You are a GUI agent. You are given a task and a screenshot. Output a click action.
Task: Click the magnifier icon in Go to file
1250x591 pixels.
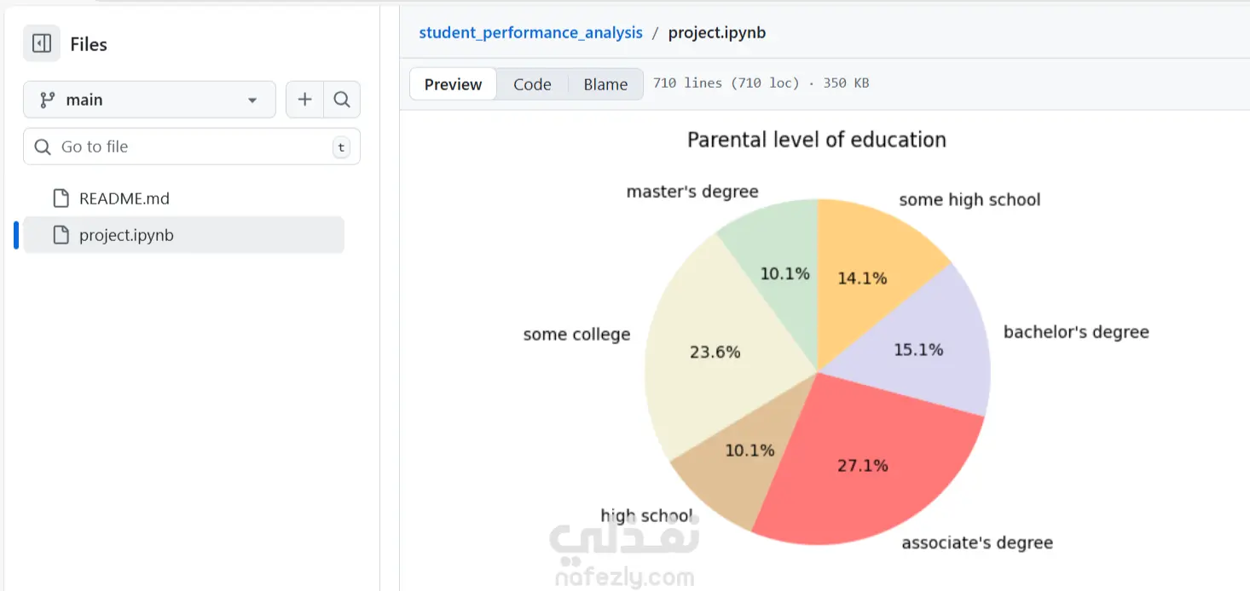pyautogui.click(x=43, y=146)
